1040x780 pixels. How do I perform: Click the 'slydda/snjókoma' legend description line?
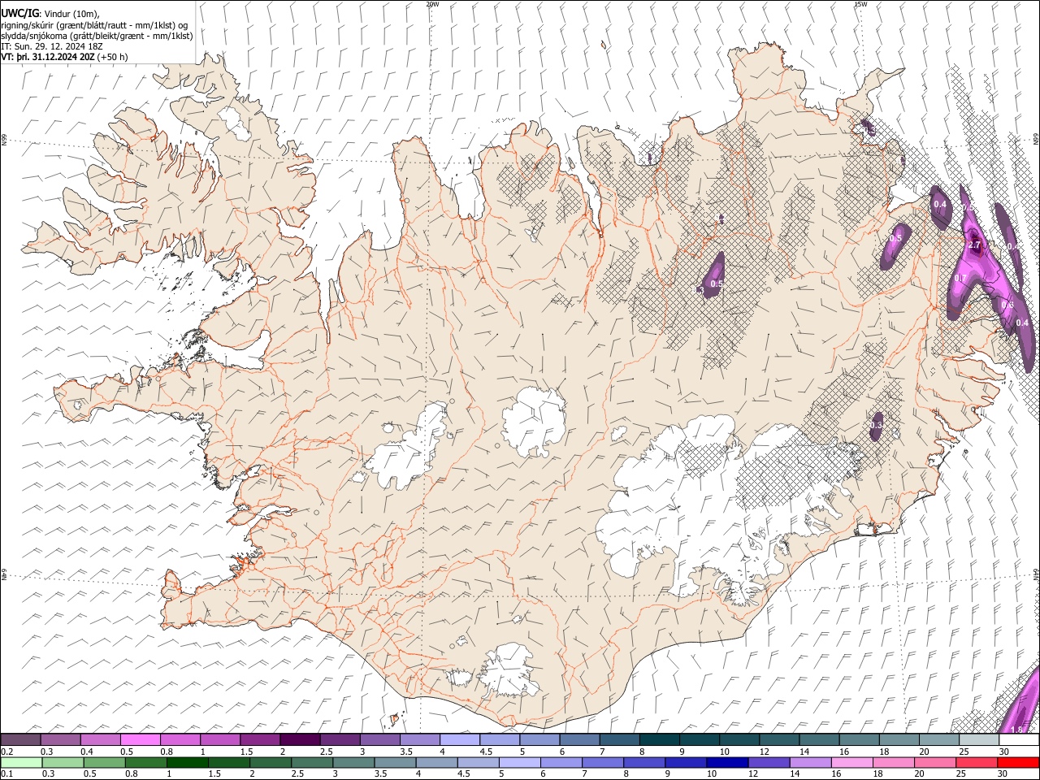[x=97, y=36]
